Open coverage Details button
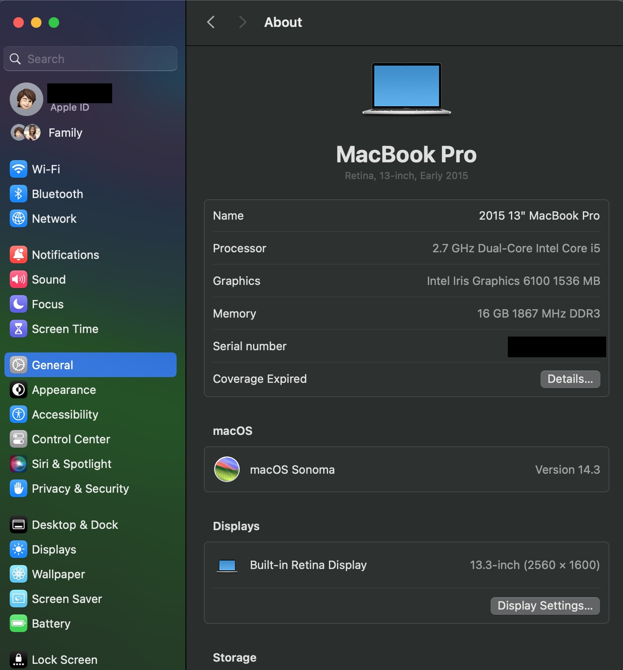This screenshot has height=670, width=623. pos(570,379)
